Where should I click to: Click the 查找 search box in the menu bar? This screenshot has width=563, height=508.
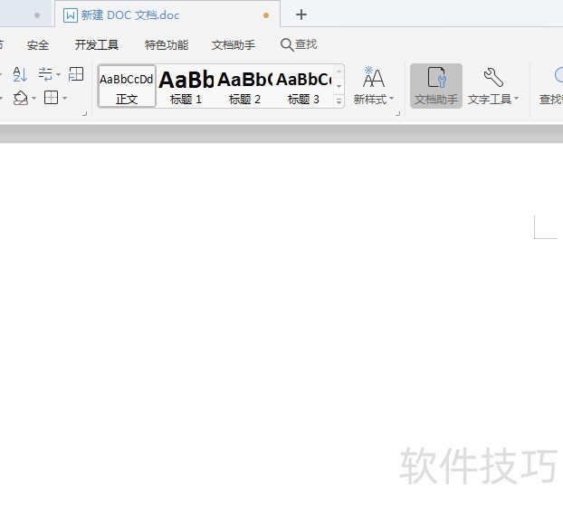click(299, 44)
